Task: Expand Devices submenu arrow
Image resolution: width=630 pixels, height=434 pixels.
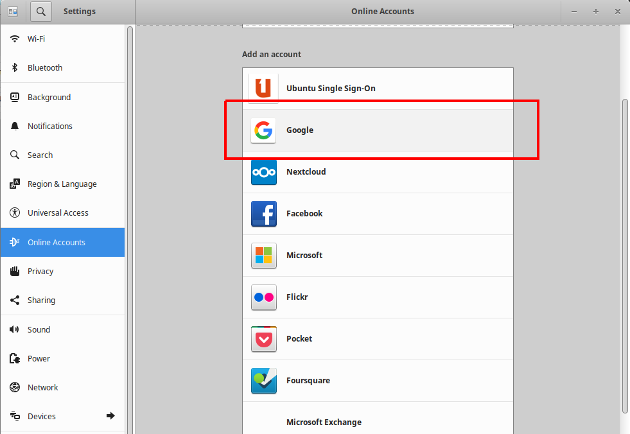Action: [x=110, y=416]
